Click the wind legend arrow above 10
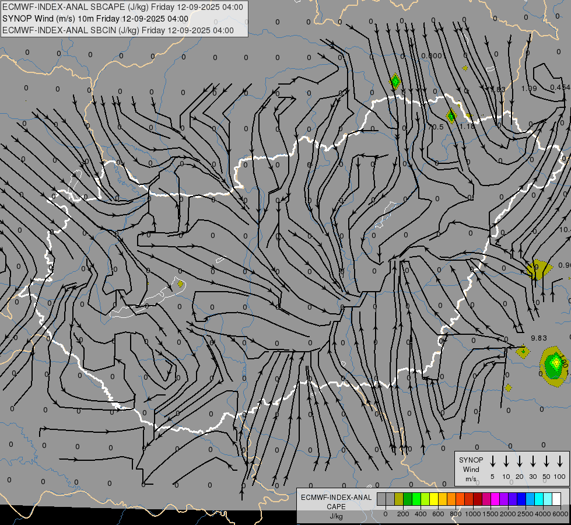This screenshot has height=525, width=571. [x=506, y=461]
